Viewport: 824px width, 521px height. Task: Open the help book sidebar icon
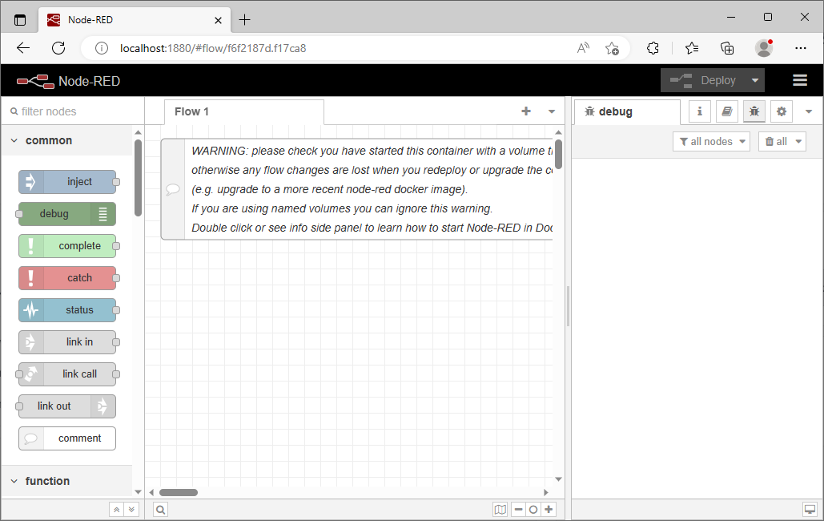click(x=727, y=111)
